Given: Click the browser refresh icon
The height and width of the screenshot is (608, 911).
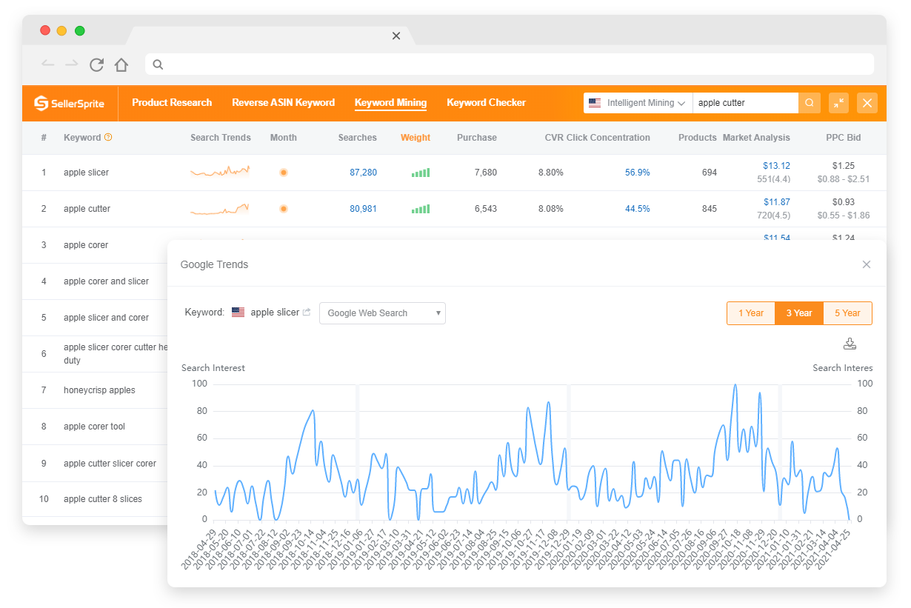Looking at the screenshot, I should coord(96,65).
